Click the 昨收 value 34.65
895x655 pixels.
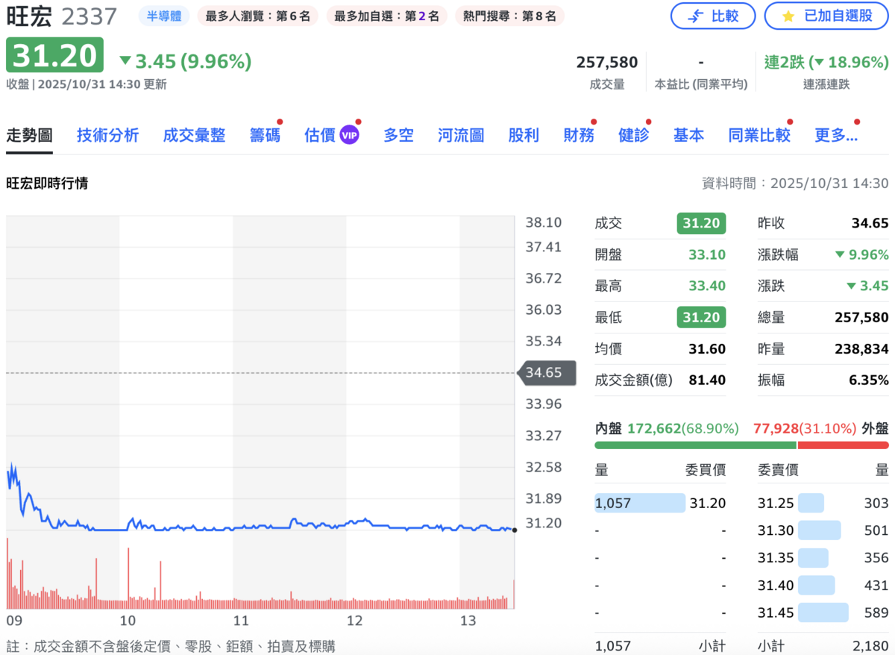pyautogui.click(x=870, y=223)
